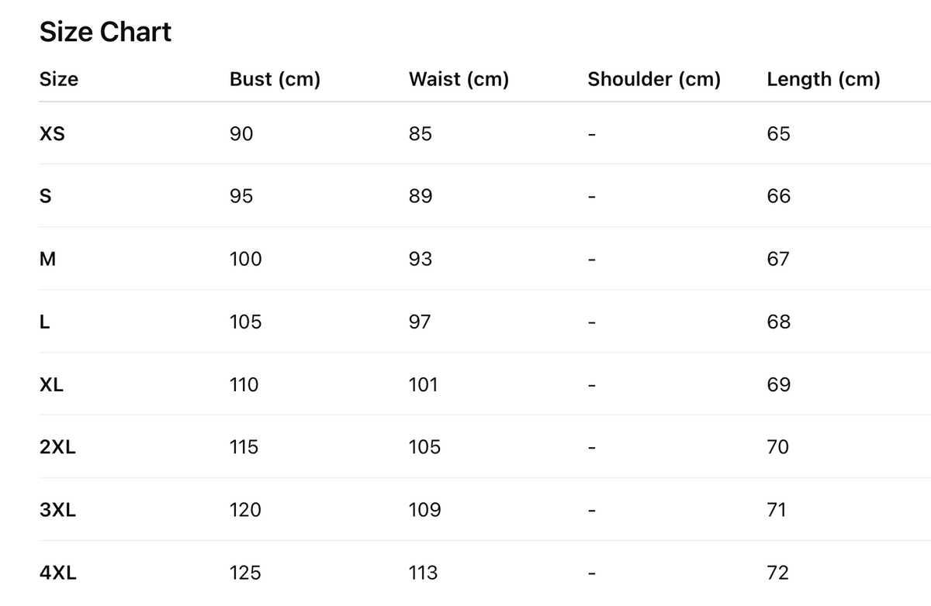Viewport: 931px width, 606px height.
Task: Click the Shoulder (cm) column header
Action: [x=654, y=79]
